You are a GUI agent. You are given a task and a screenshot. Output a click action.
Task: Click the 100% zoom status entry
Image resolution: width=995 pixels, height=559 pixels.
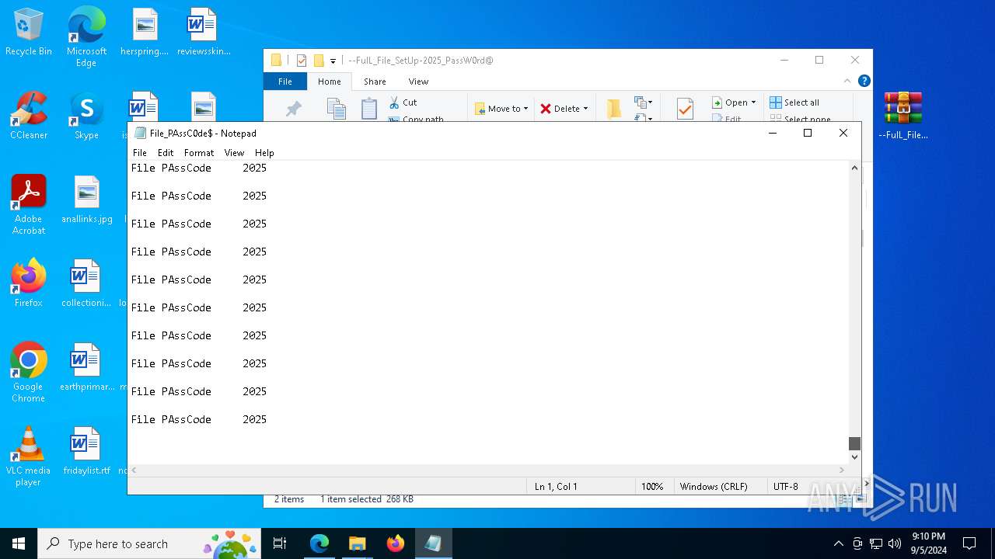[x=652, y=487]
